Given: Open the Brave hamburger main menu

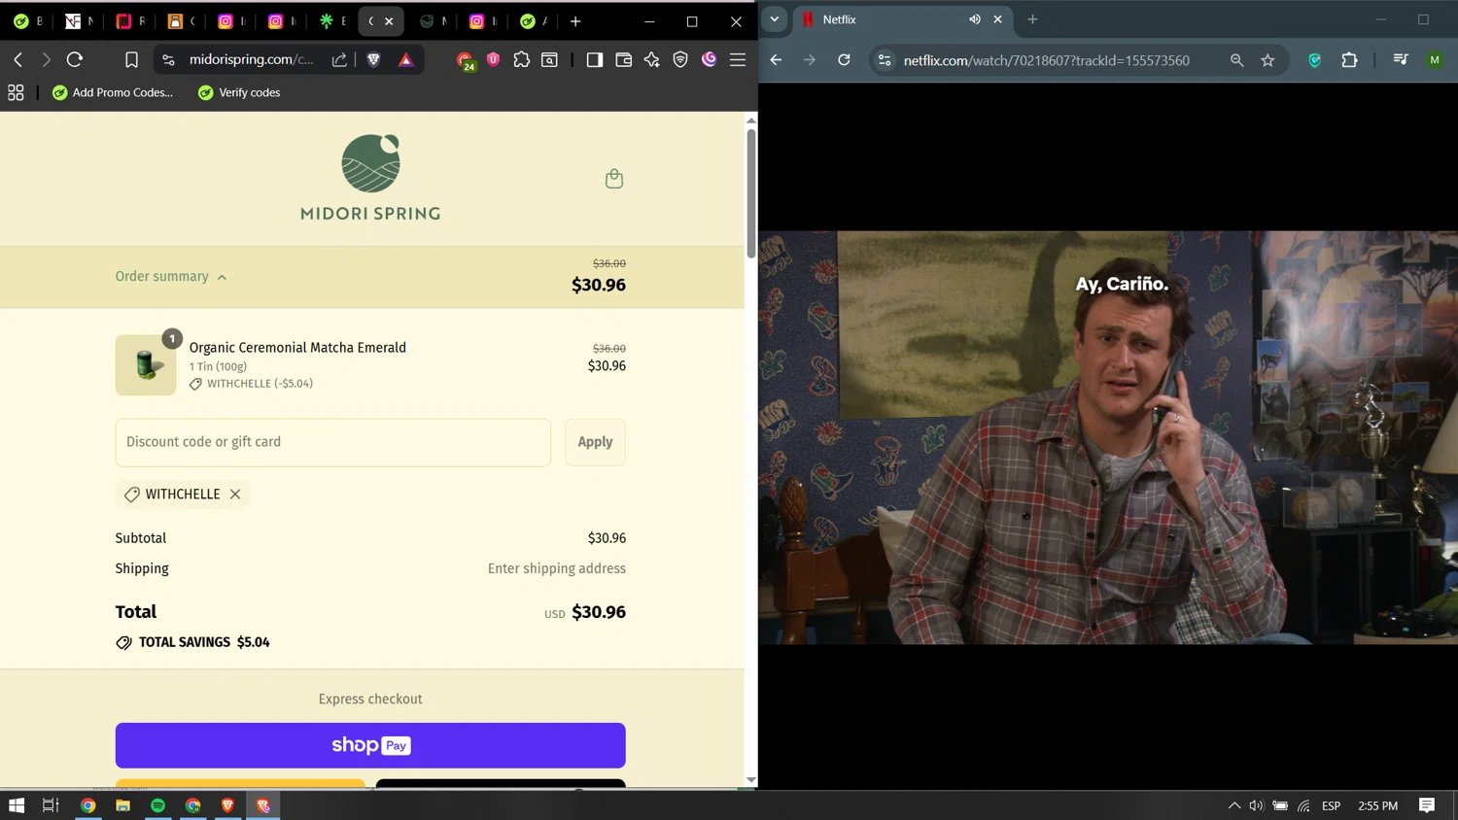Looking at the screenshot, I should coord(738,60).
